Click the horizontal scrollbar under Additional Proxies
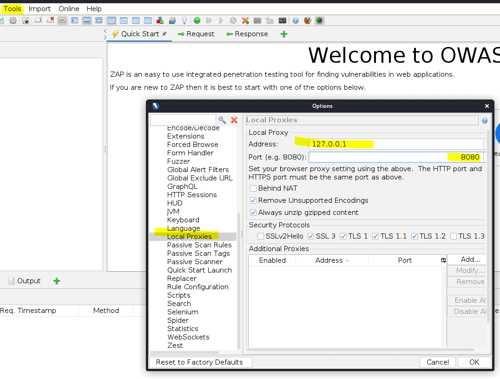The width and height of the screenshot is (500, 379). tap(360, 350)
